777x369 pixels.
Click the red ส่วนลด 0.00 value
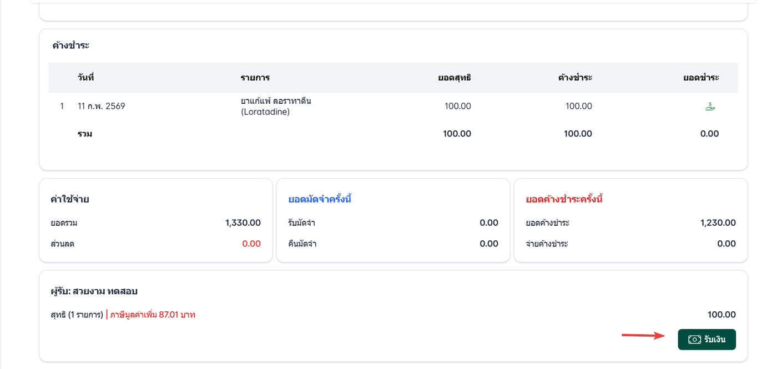coord(251,244)
